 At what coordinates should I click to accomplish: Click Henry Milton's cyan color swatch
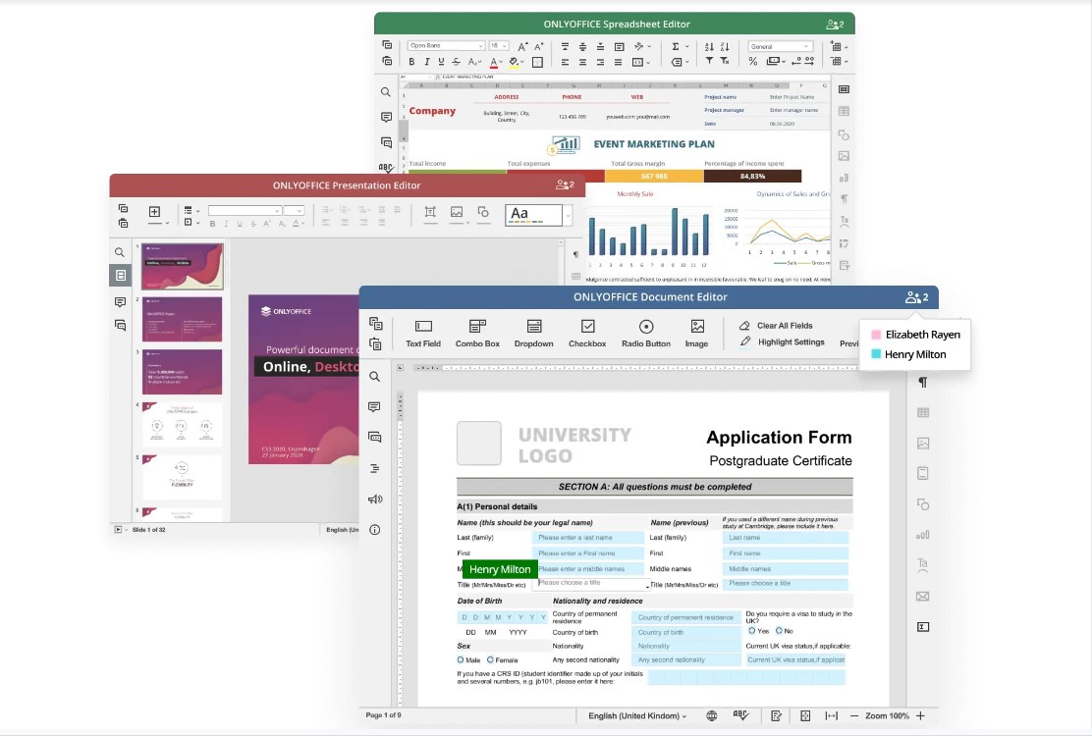click(x=876, y=354)
